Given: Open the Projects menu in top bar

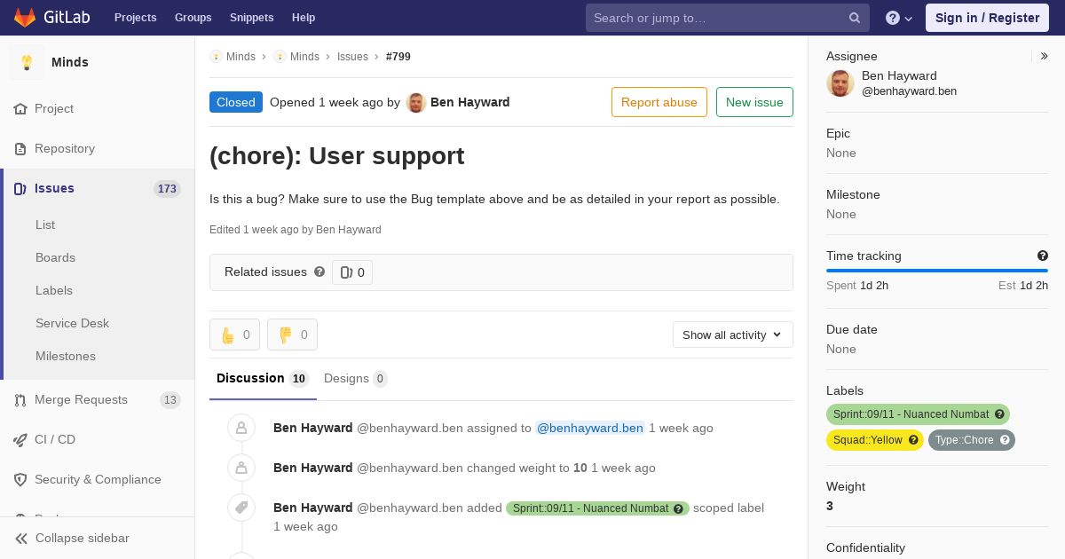Looking at the screenshot, I should click(x=135, y=18).
